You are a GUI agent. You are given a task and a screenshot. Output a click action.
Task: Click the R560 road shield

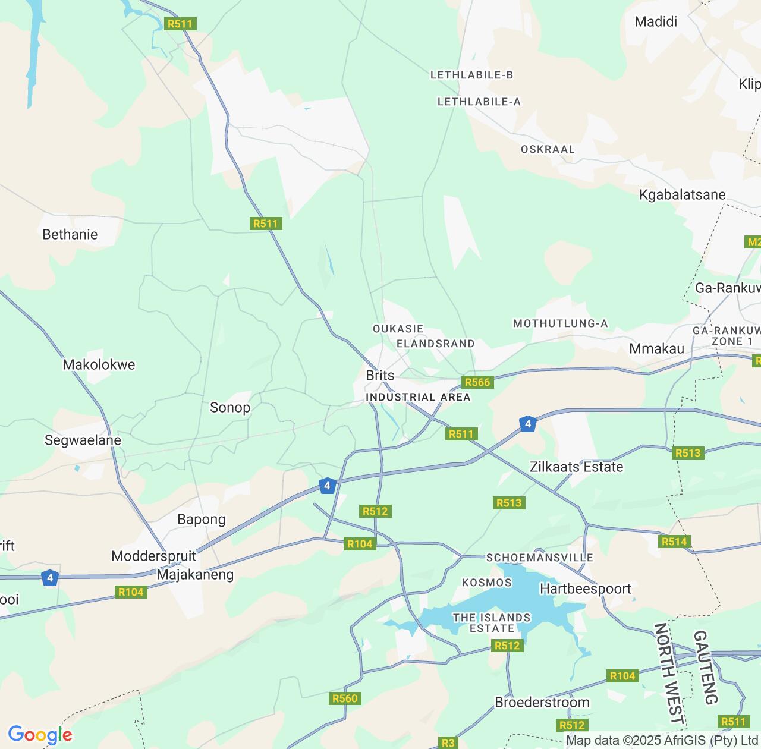(x=345, y=698)
